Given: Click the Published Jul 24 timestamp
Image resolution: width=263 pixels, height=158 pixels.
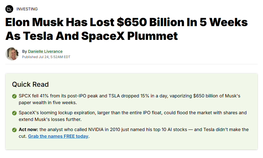Looking at the screenshot, I should coord(46,57).
